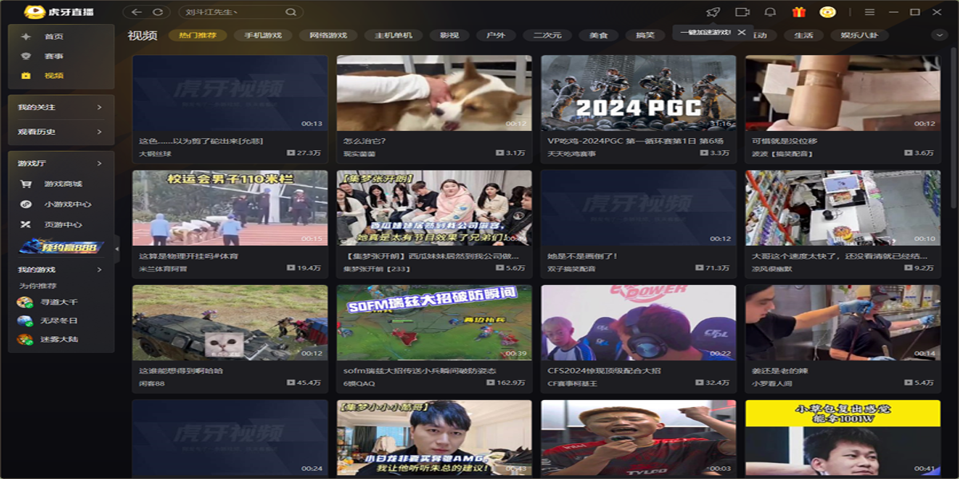The image size is (959, 479).
Task: Play the 小苹果复出感觉能拿1001W video
Action: tap(842, 438)
